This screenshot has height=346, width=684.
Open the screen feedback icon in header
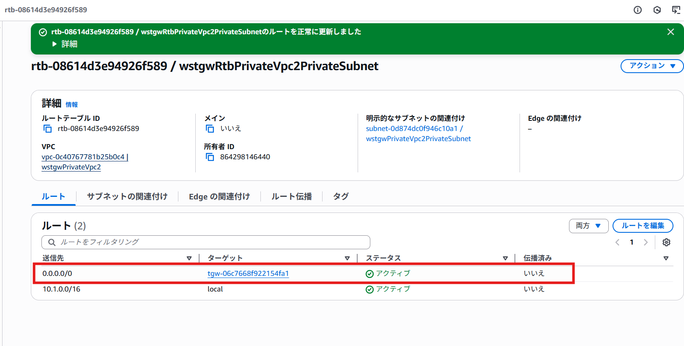click(676, 10)
